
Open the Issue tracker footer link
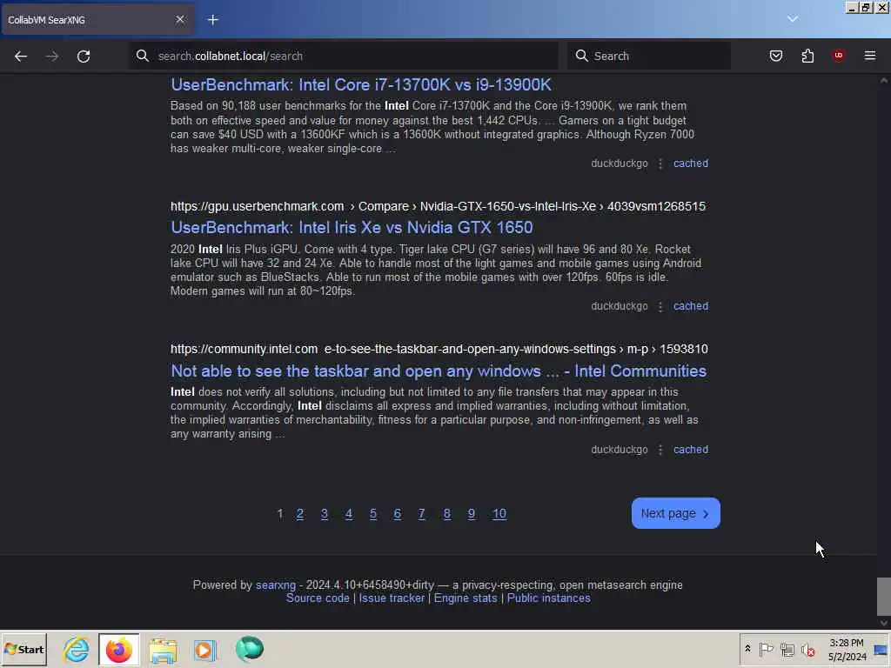[392, 598]
